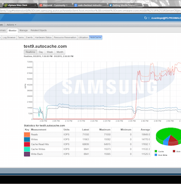The image size is (181, 184).
Task: Click the green Cache legend square
Action: [x=156, y=151]
